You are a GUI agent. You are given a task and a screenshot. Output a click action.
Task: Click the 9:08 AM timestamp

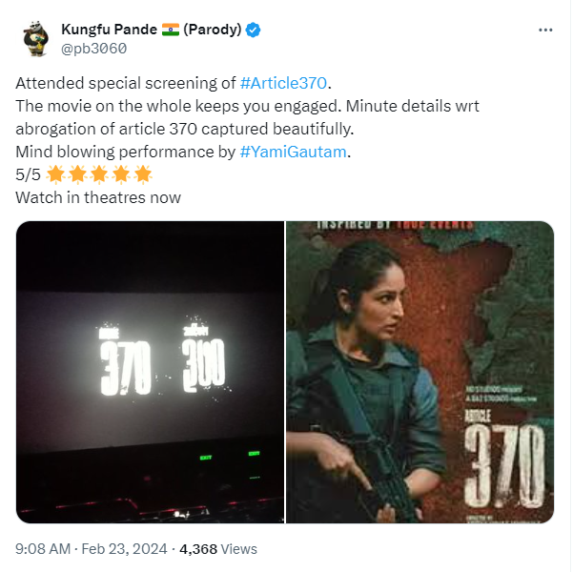43,549
